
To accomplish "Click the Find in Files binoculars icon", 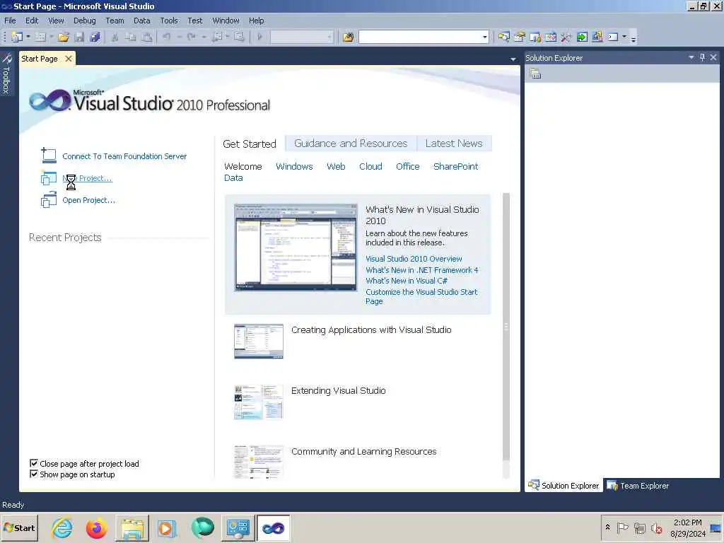I will coord(348,37).
